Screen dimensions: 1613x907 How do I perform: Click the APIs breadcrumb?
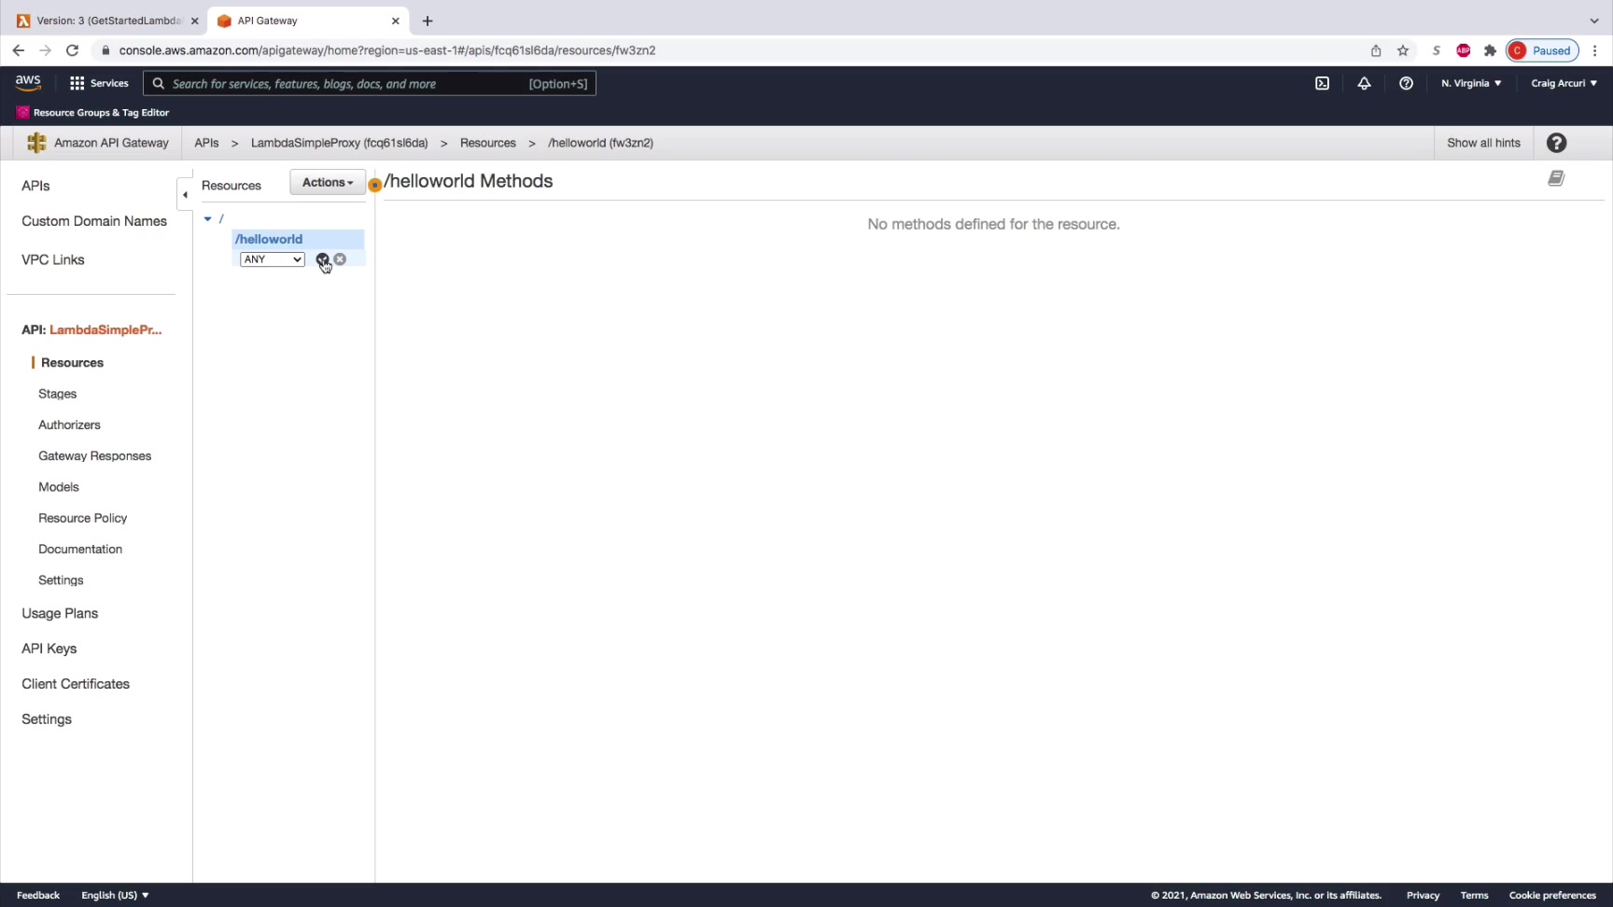coord(206,143)
